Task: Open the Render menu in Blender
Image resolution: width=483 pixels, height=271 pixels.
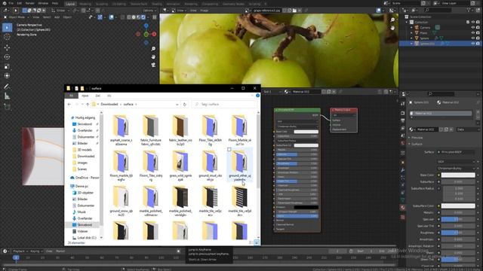Action: (30, 3)
